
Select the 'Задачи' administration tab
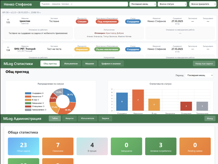[105, 119]
